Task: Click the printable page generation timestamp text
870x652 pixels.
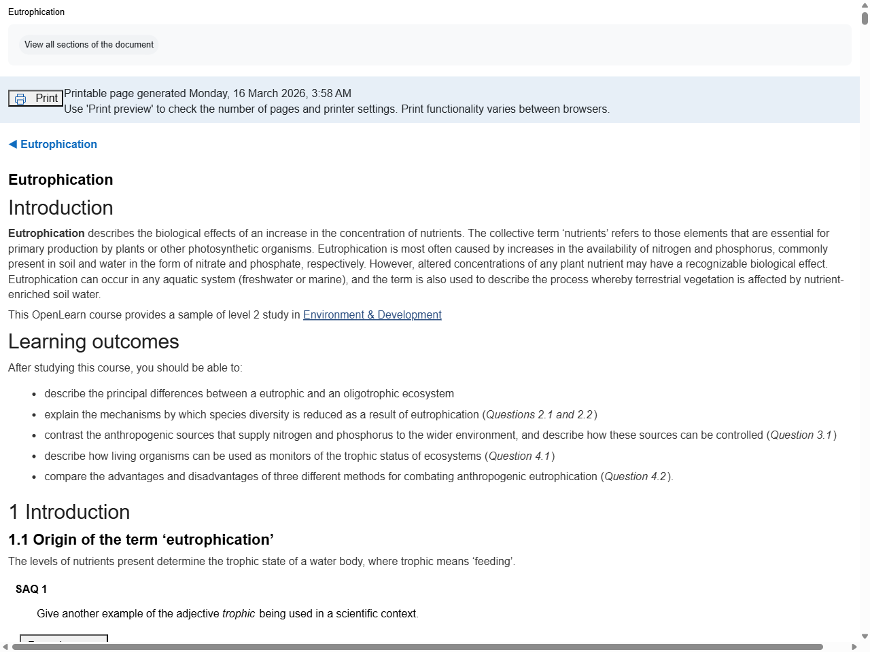Action: pyautogui.click(x=207, y=93)
